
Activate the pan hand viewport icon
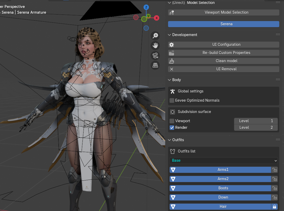(155, 46)
